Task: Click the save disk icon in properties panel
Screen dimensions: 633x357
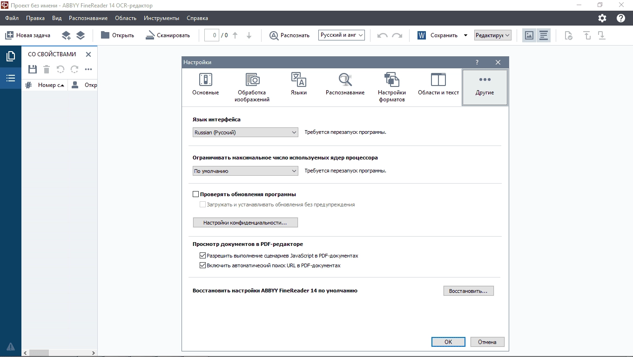Action: tap(33, 69)
